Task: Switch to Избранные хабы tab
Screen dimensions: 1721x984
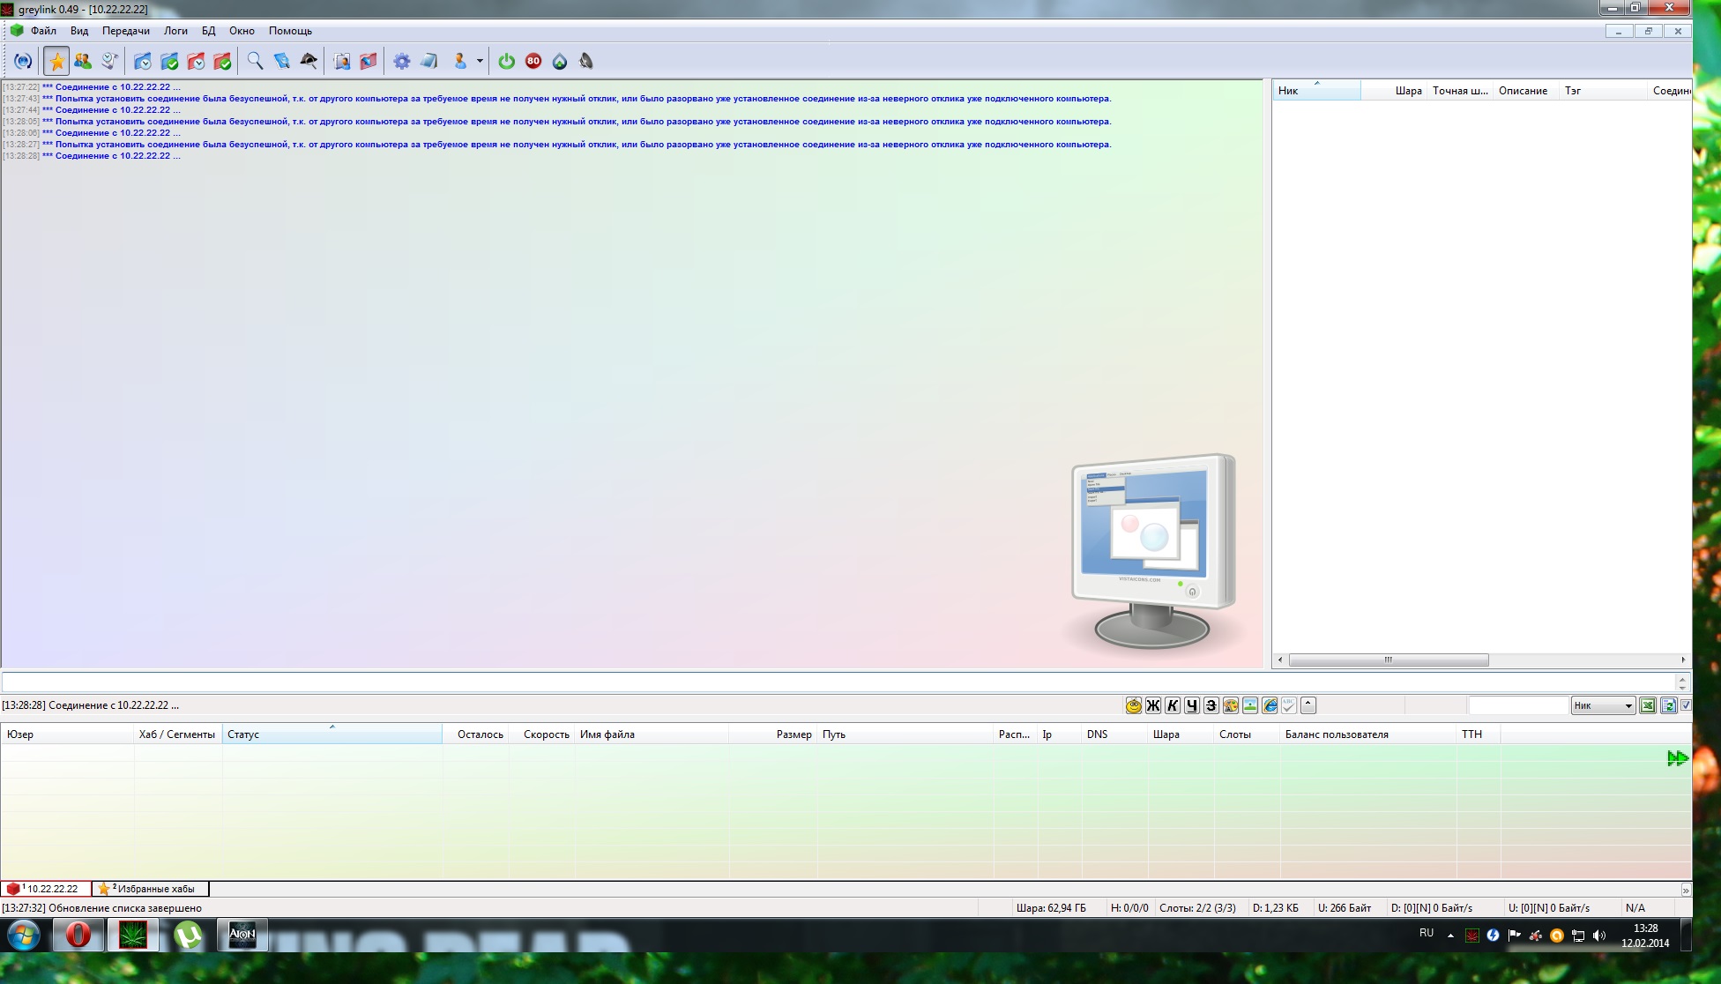Action: tap(152, 889)
